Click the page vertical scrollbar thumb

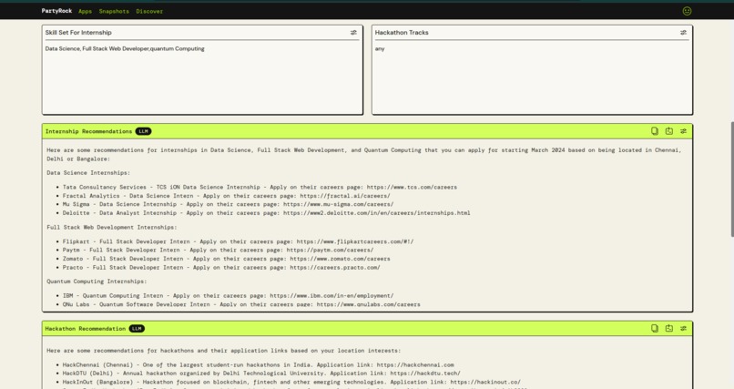point(732,179)
